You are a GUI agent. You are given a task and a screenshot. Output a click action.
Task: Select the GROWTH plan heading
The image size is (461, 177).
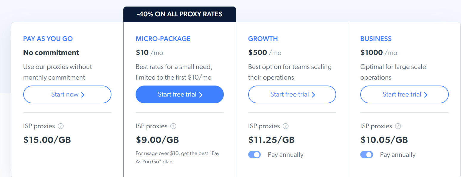(x=263, y=39)
